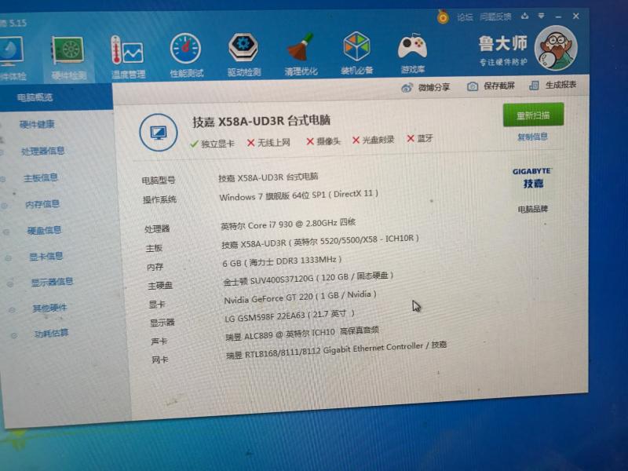Click the 复制信息 copy info link

click(532, 137)
